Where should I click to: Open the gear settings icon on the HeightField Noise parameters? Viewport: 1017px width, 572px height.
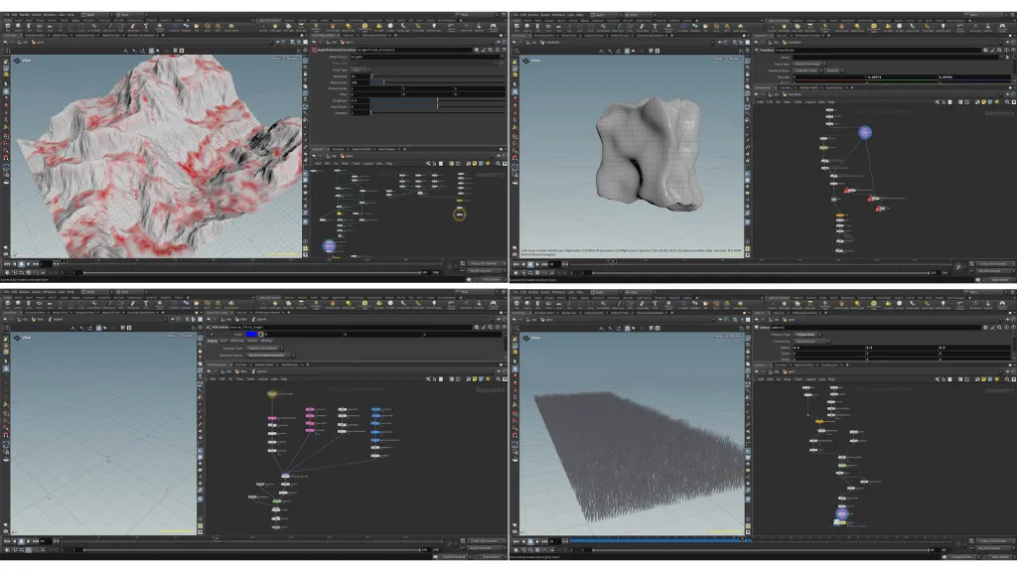click(477, 50)
